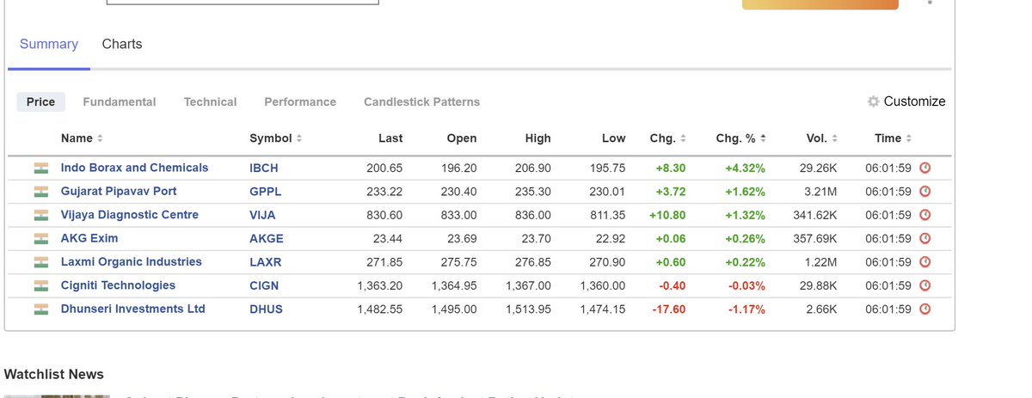The image size is (1032, 398).
Task: Click the -0.03% change value
Action: (x=746, y=285)
